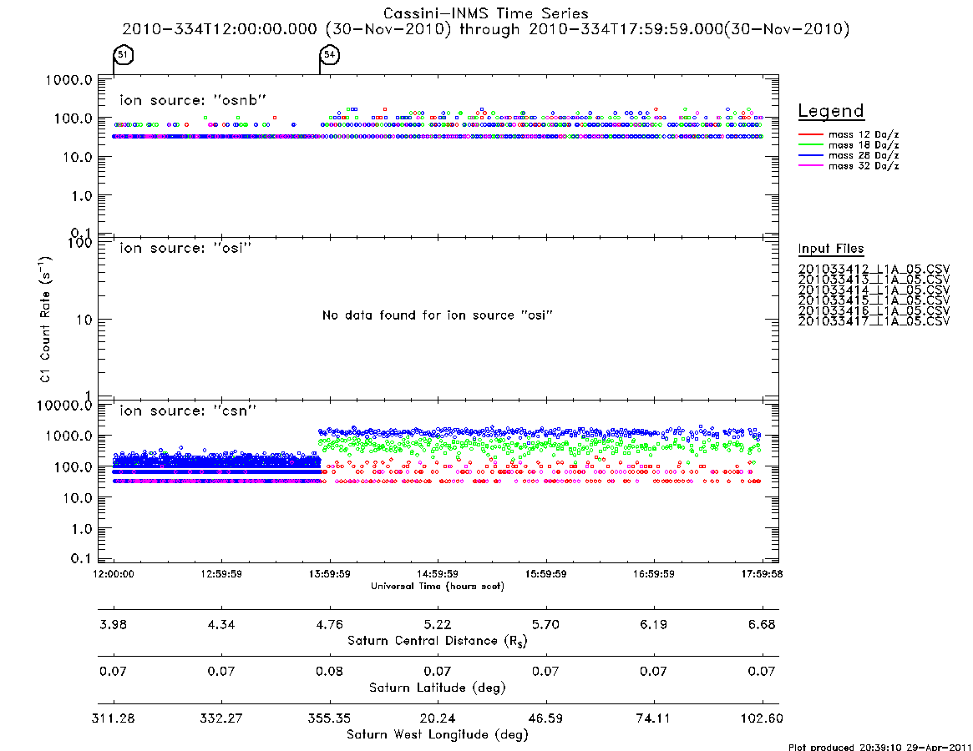The height and width of the screenshot is (751, 973).
Task: Click the ion source "osnb" panel label
Action: pos(193,100)
